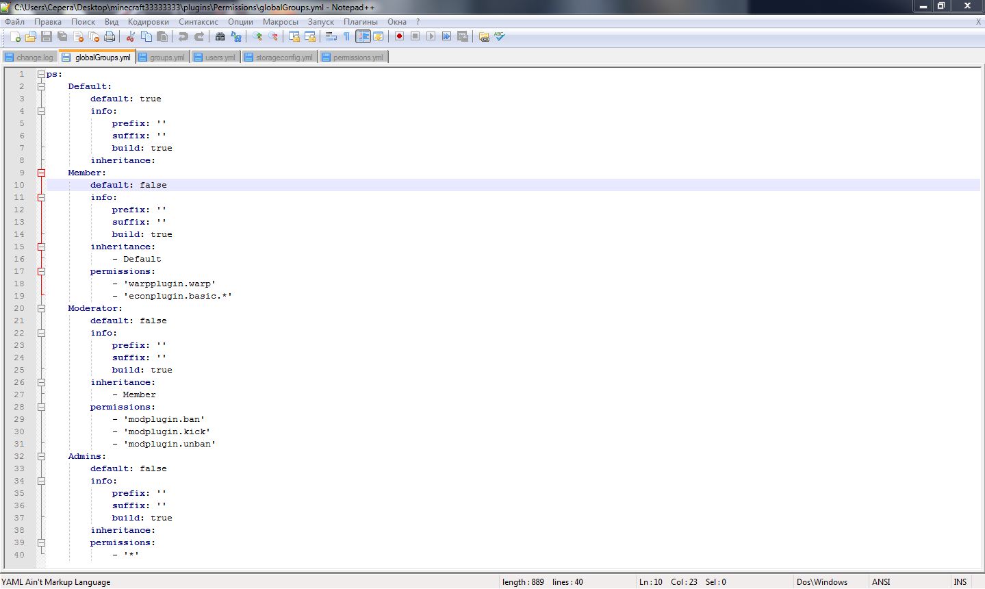Click line number 25 in the margin
This screenshot has width=985, height=589.
coord(19,370)
